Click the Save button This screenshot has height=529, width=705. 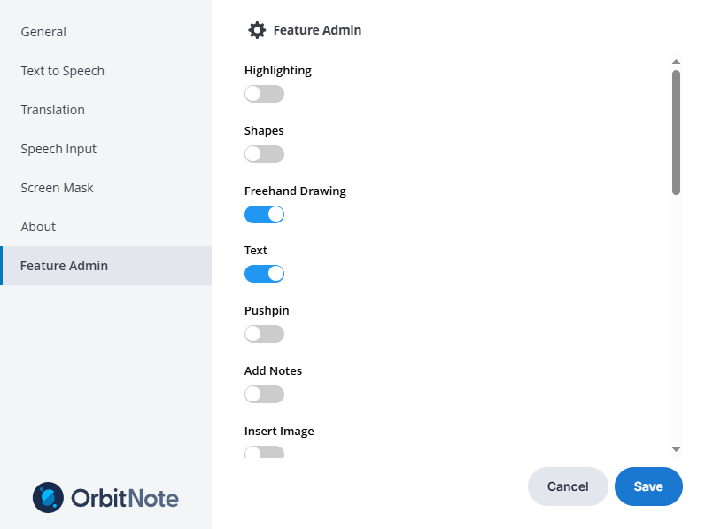(x=648, y=486)
